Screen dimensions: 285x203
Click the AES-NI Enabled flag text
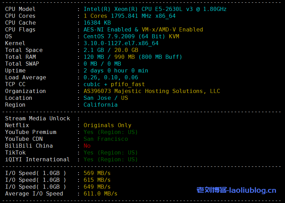(x=107, y=30)
